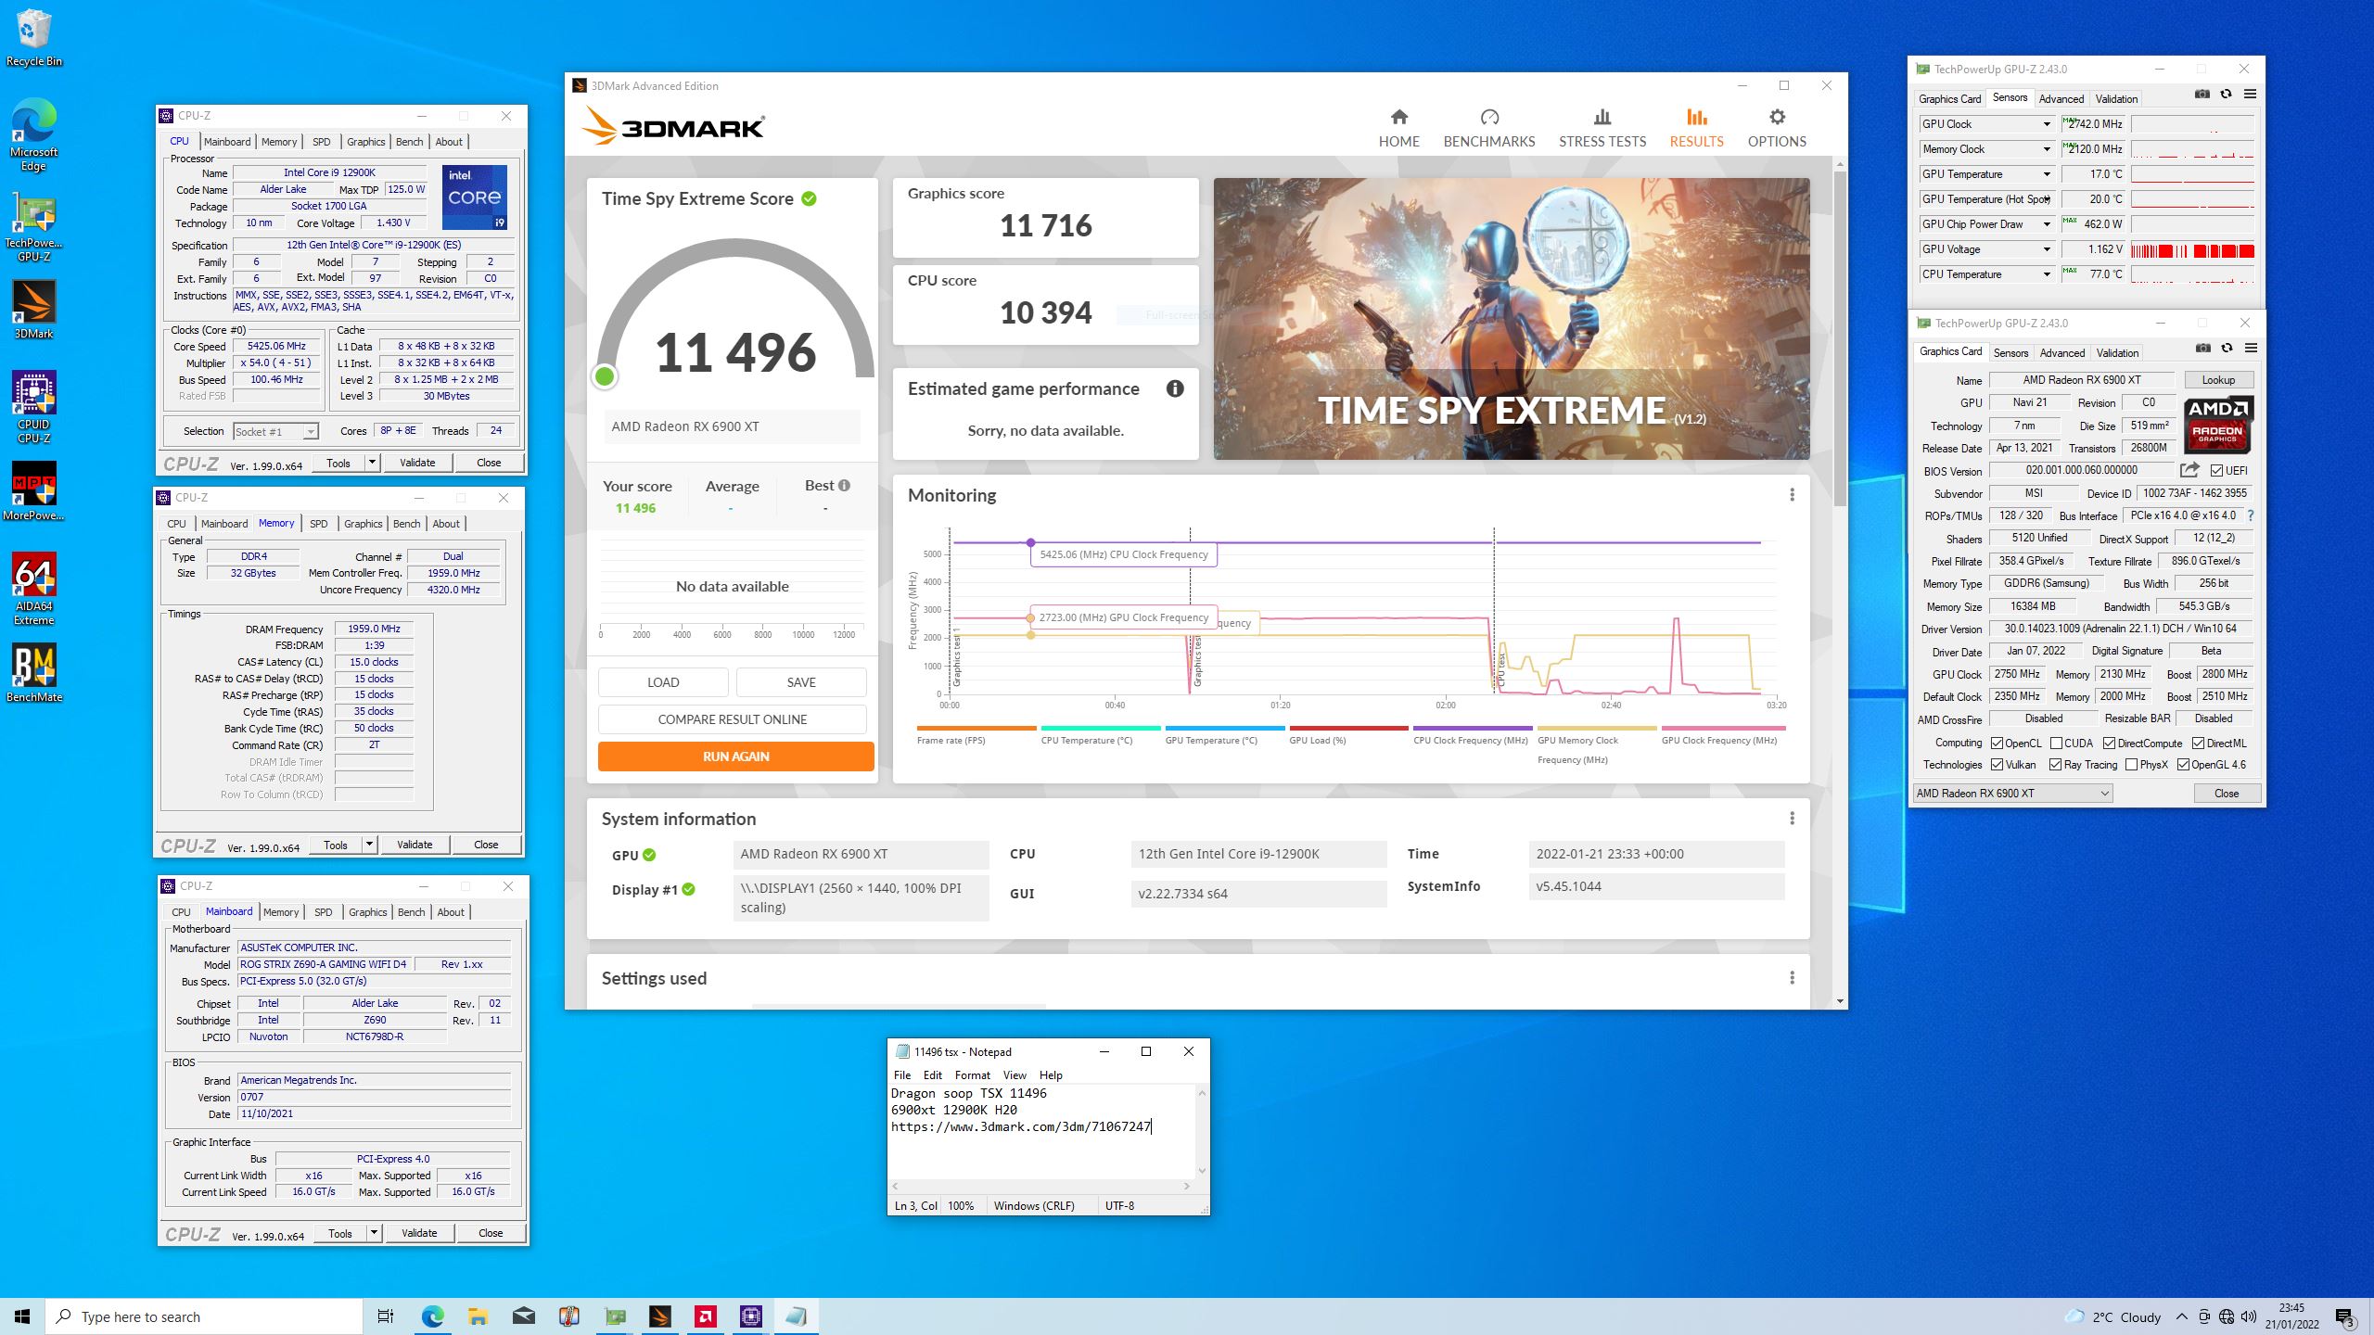Toggle the DirectML checkbox in GPU-Z
The width and height of the screenshot is (2374, 1335).
click(x=2198, y=744)
